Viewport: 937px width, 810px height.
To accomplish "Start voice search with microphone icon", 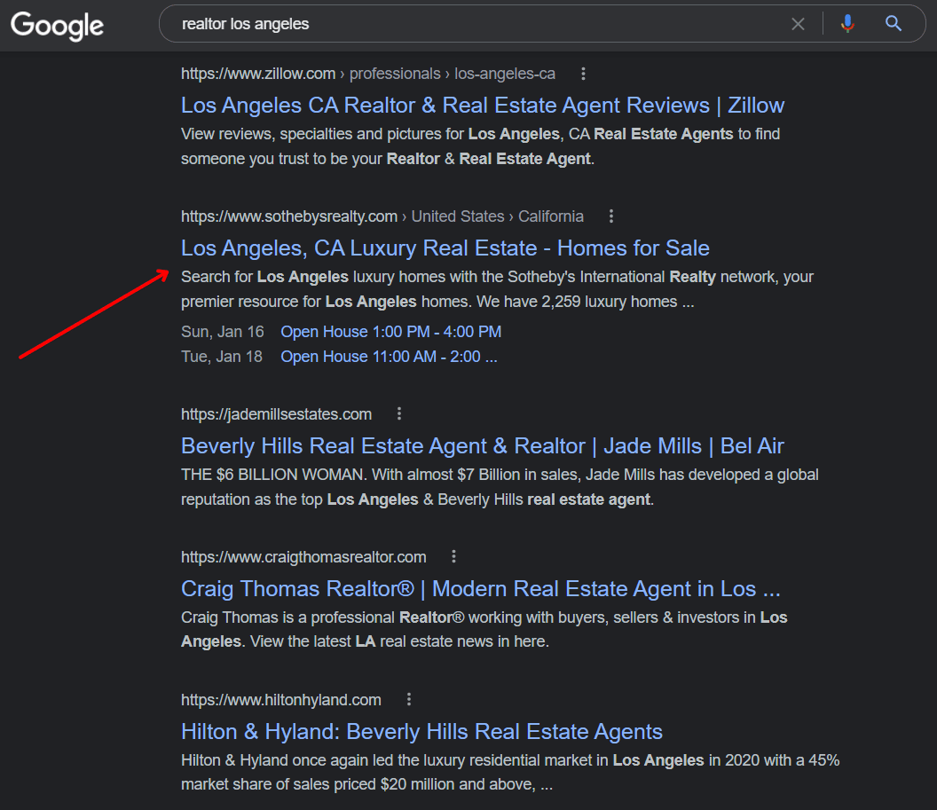I will click(x=847, y=24).
